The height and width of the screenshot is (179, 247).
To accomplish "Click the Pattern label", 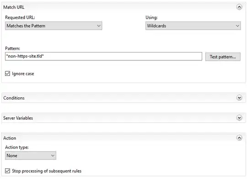I will pos(13,48).
